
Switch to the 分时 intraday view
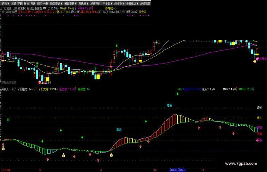click(39, 4)
